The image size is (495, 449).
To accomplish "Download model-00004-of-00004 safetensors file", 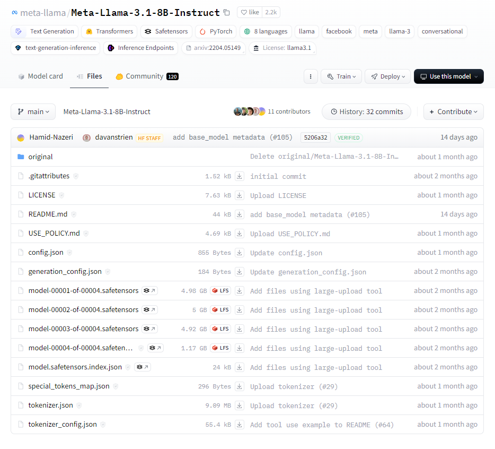I will 240,348.
